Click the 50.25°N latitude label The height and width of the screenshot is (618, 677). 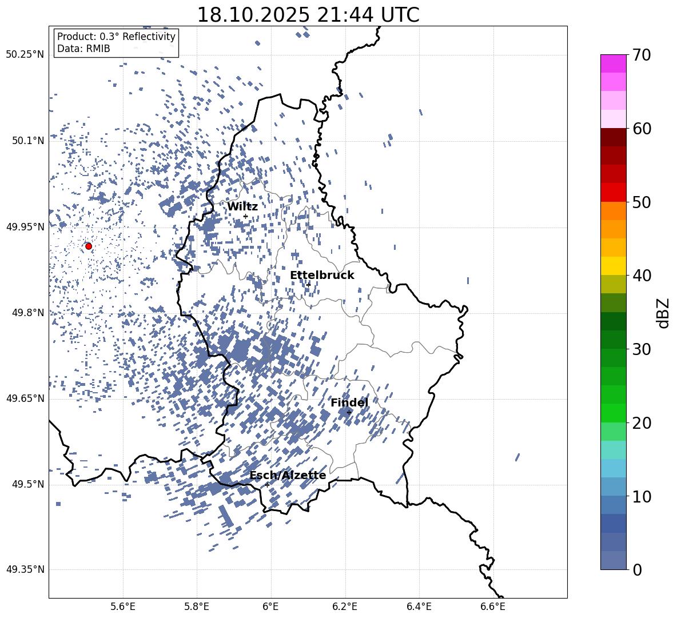(x=26, y=55)
